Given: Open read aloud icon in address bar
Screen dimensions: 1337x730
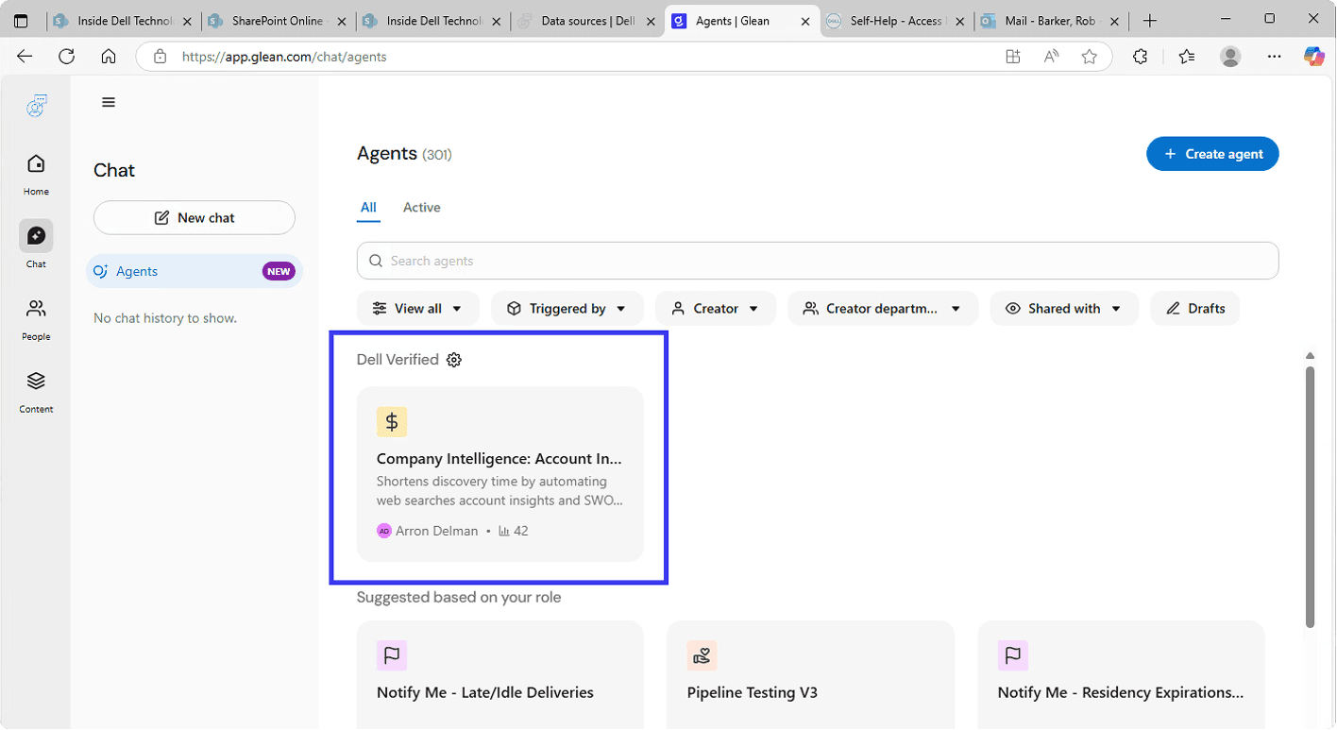Looking at the screenshot, I should [x=1051, y=57].
